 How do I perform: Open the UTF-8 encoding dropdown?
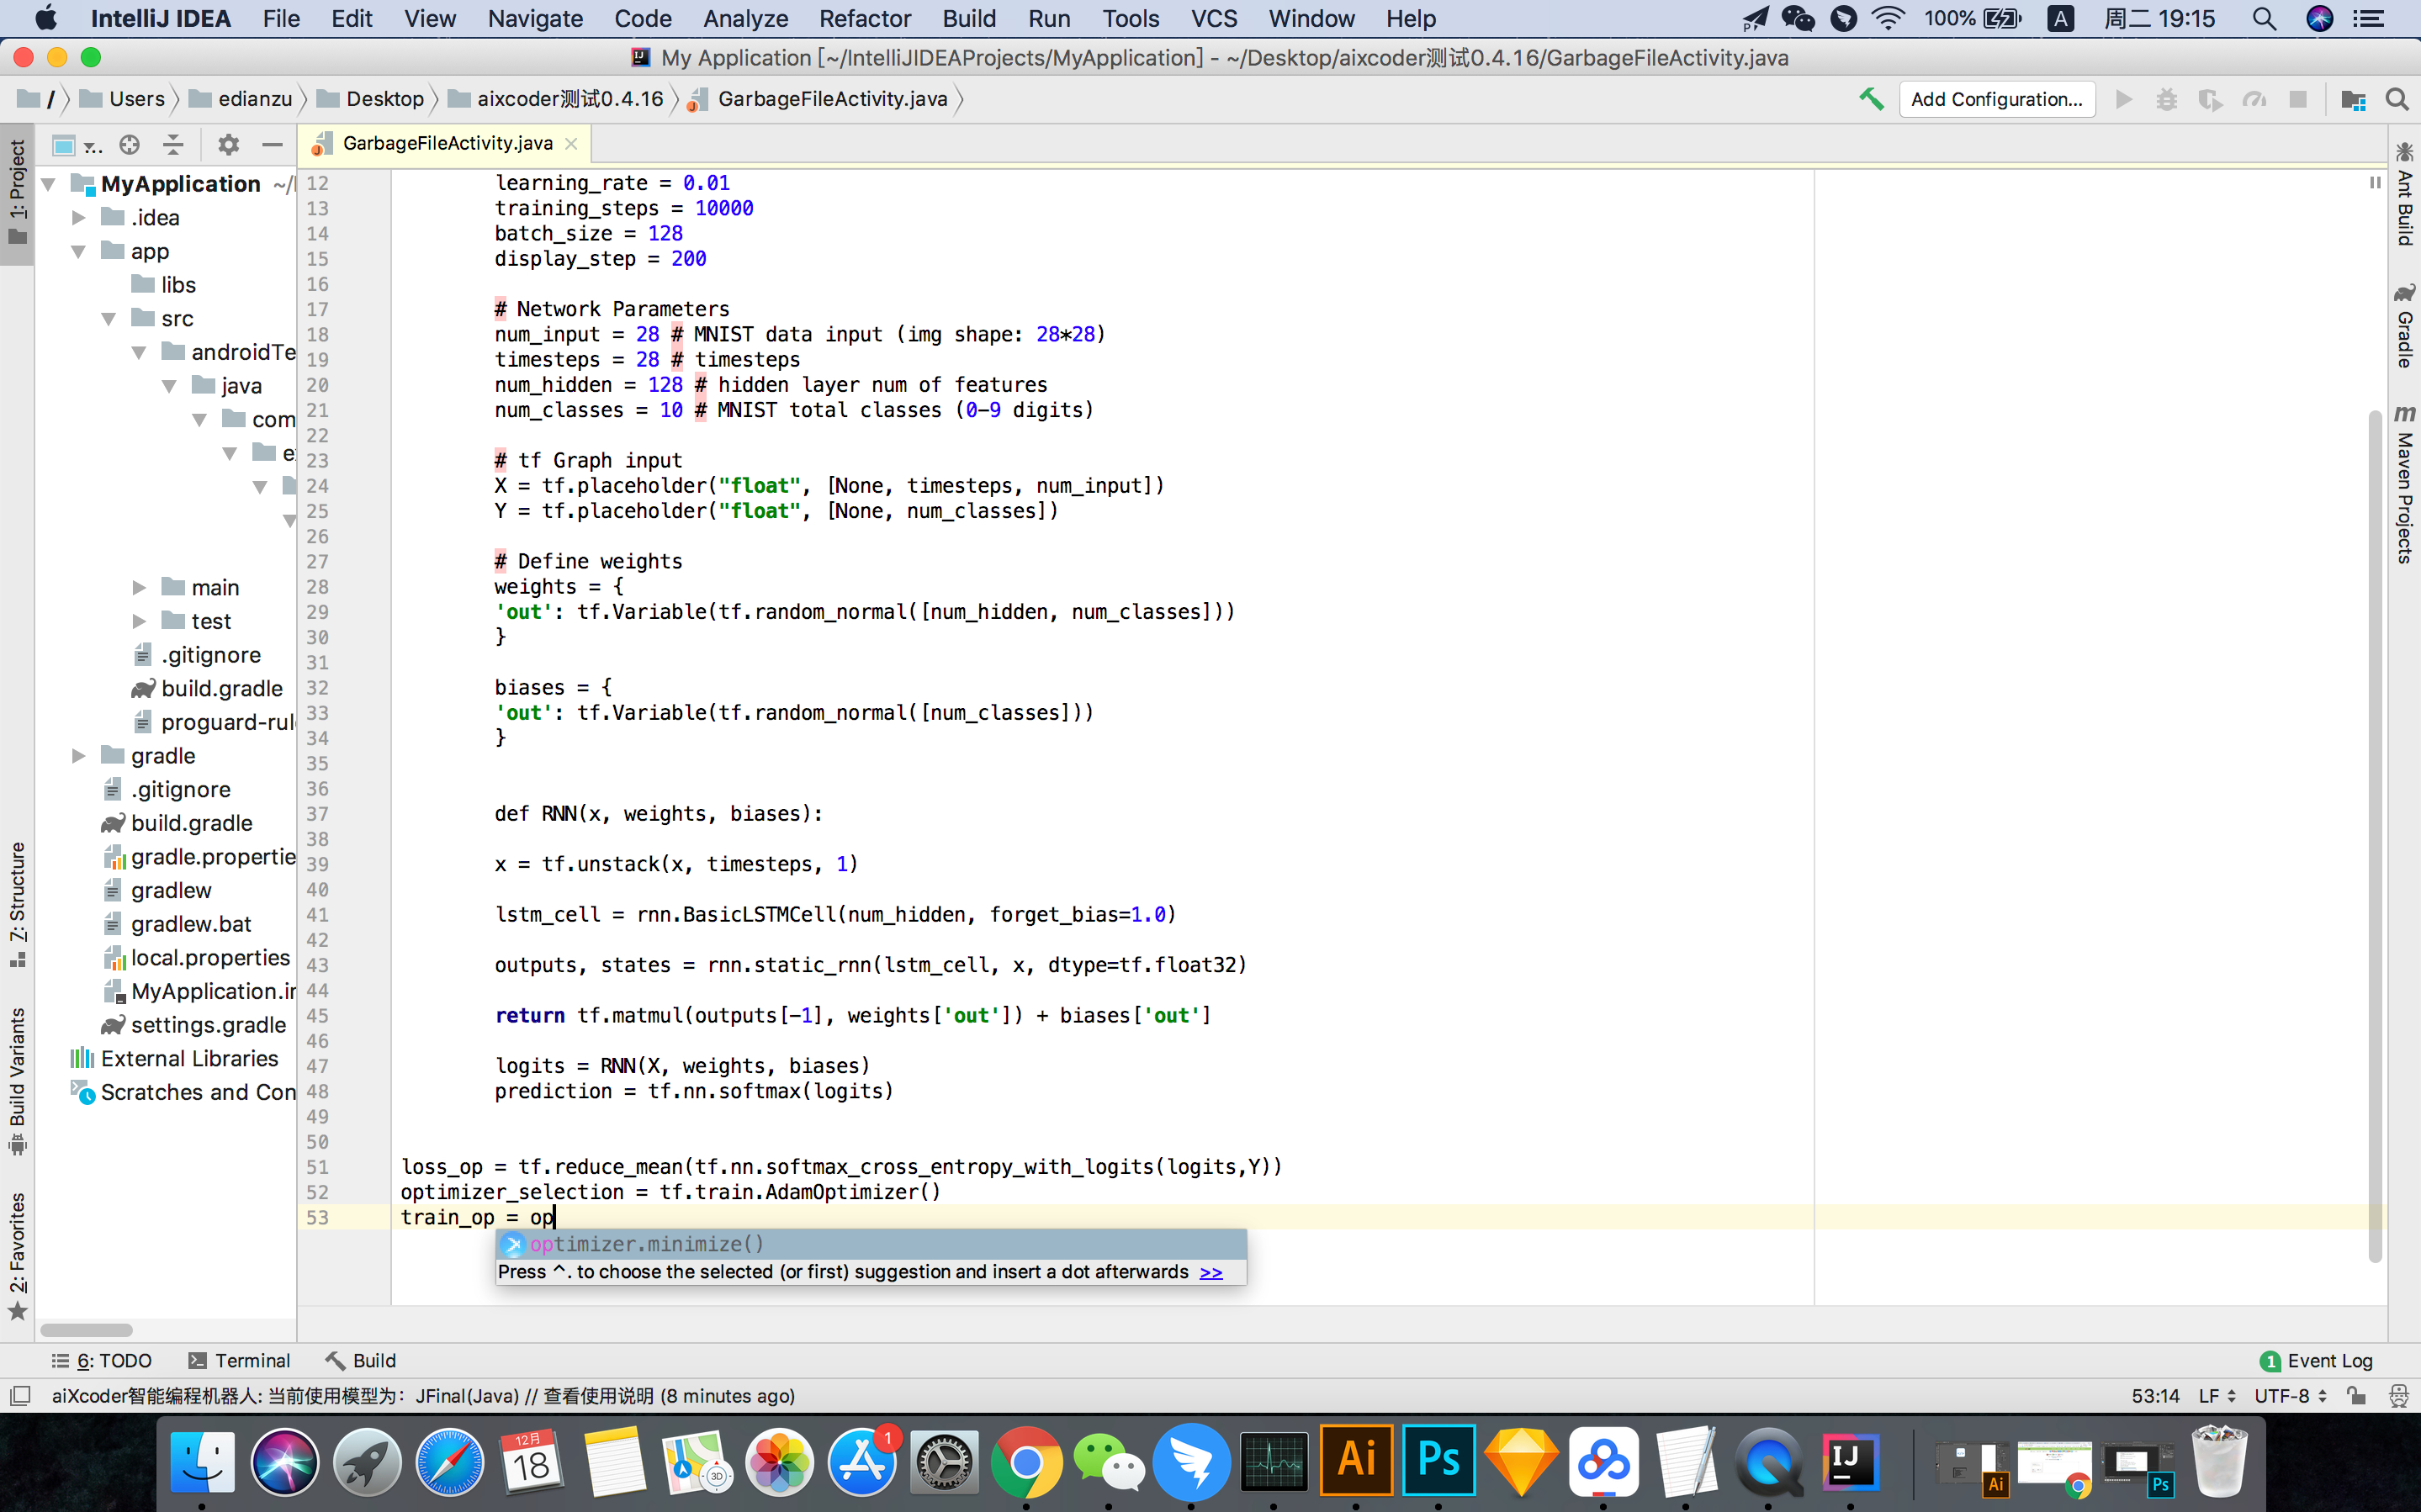(2290, 1396)
